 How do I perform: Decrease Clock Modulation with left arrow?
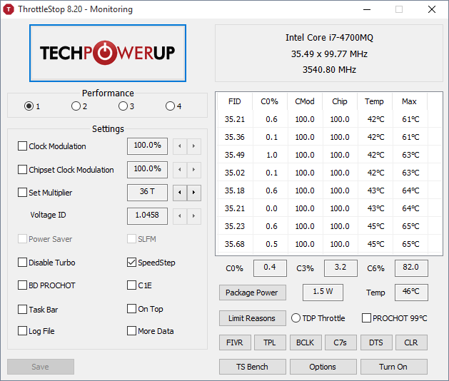pyautogui.click(x=180, y=146)
